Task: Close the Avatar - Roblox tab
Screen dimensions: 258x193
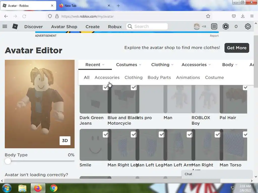Action: [x=52, y=6]
